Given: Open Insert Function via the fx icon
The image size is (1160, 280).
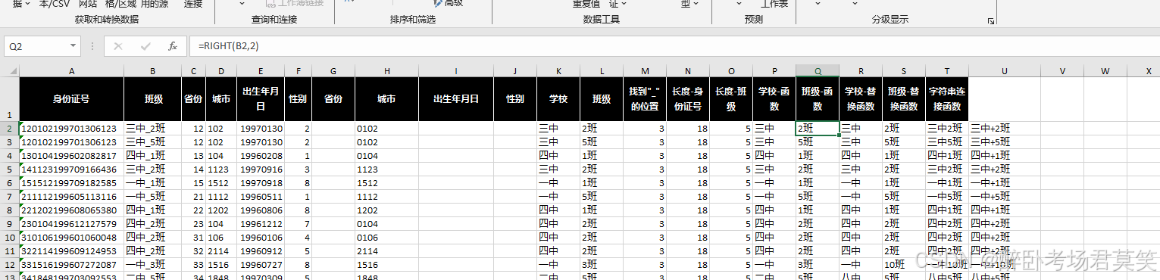Looking at the screenshot, I should coord(173,46).
